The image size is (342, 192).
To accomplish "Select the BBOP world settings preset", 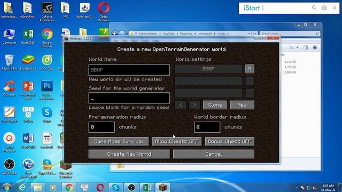I will (208, 69).
